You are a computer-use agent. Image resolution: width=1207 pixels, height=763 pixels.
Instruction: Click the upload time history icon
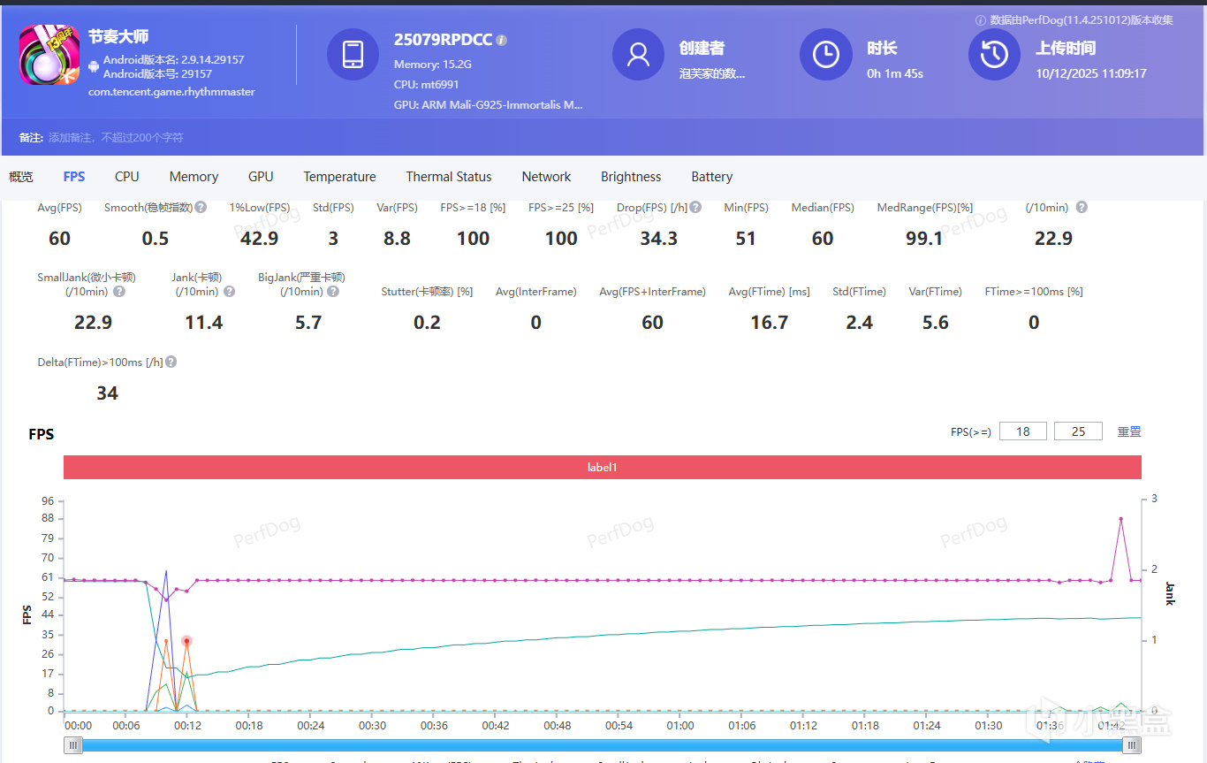(x=994, y=55)
